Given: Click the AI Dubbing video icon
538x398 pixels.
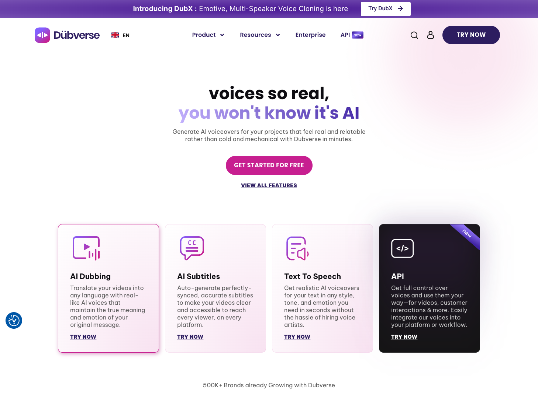Looking at the screenshot, I should 86,248.
